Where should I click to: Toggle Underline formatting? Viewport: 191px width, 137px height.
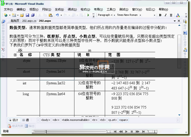[x=171, y=15]
